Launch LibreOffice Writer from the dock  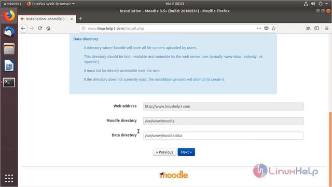[9, 65]
